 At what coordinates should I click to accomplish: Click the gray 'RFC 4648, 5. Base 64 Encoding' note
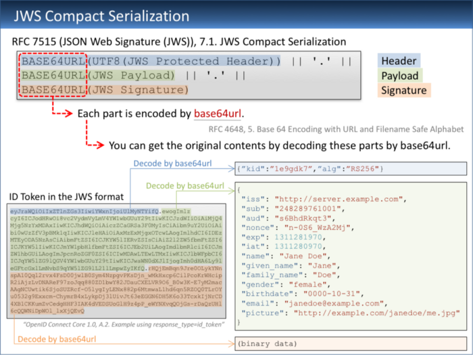point(336,129)
